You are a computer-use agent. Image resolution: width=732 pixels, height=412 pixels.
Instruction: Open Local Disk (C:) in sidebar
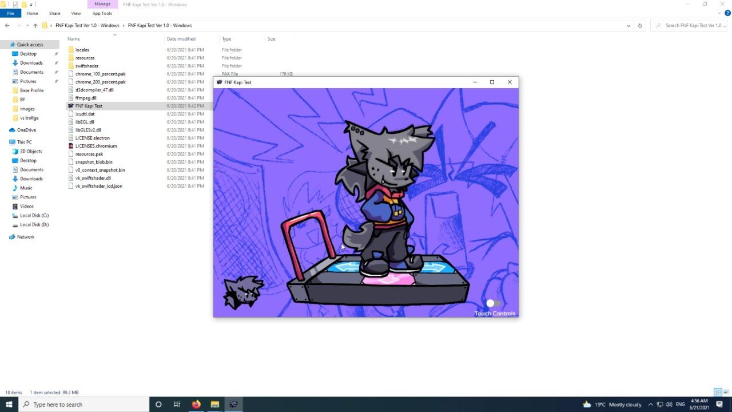pos(34,215)
